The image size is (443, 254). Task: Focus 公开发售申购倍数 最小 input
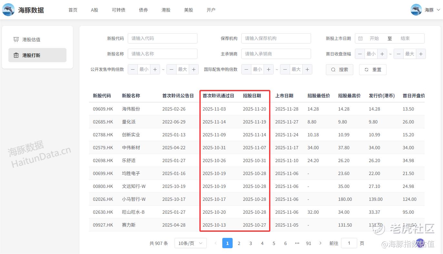tap(144, 69)
